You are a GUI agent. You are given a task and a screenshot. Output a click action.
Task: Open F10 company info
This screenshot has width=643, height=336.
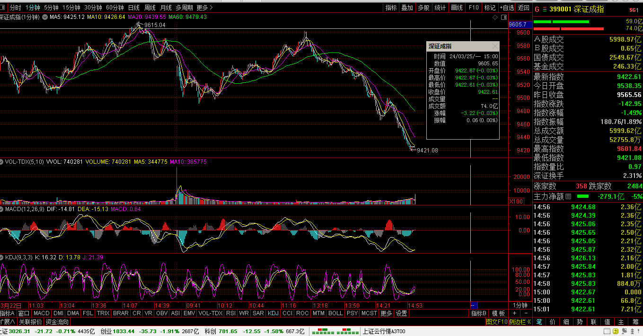pyautogui.click(x=474, y=8)
